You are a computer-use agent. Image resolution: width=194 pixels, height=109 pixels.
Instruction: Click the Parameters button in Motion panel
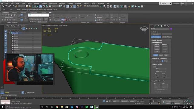point(156,37)
